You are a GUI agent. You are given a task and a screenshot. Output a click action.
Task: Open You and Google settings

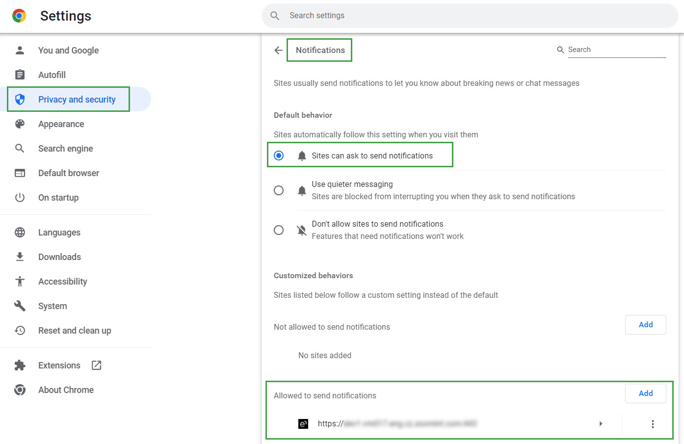coord(68,51)
